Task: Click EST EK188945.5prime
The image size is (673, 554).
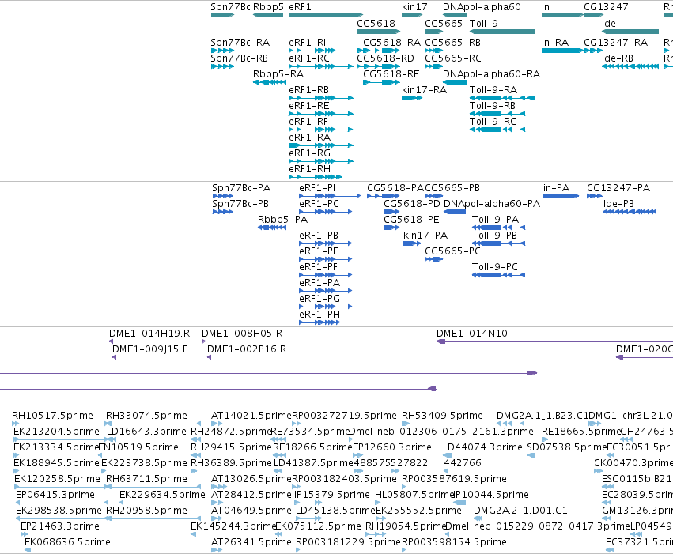Action: coord(56,462)
